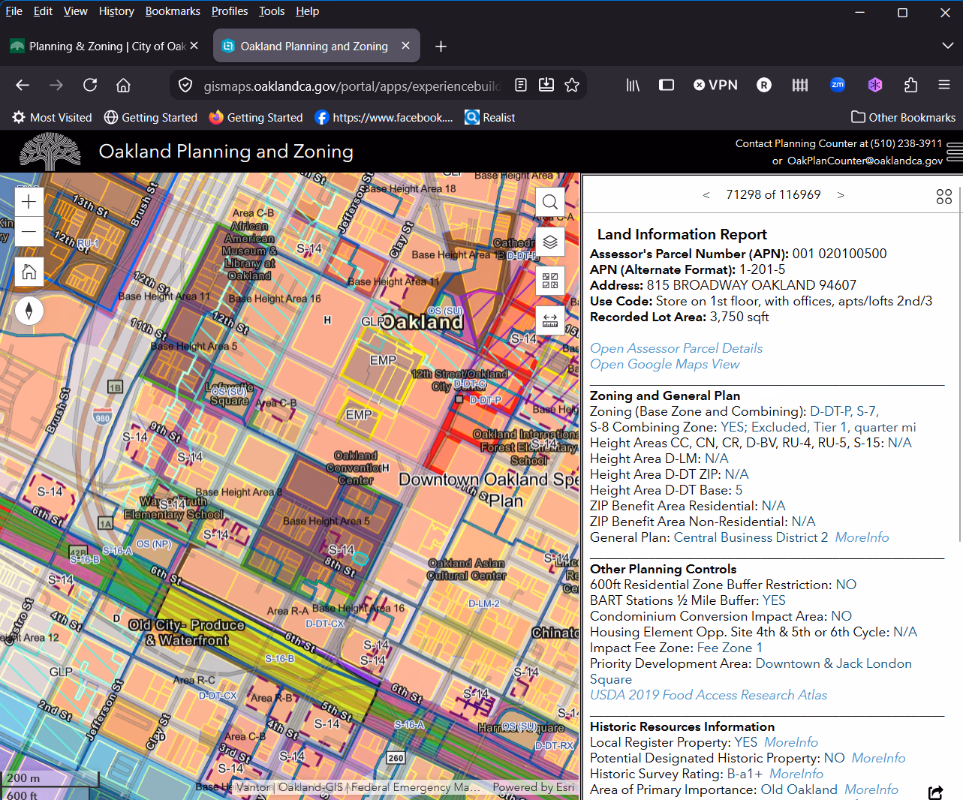This screenshot has height=800, width=963.
Task: Open the Firefox library icon
Action: [x=633, y=86]
